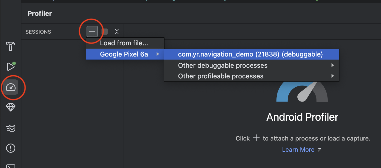381x168 pixels.
Task: Open the Run tool window play icon
Action: 11,67
